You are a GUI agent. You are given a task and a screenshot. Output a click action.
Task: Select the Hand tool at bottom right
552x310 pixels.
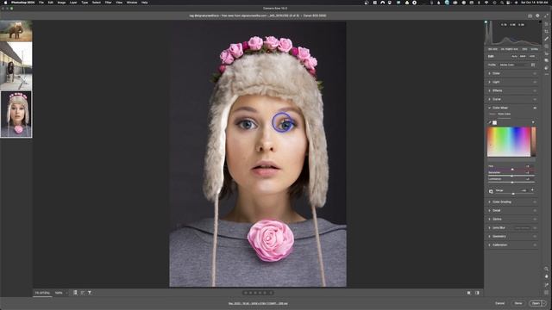pos(546,276)
